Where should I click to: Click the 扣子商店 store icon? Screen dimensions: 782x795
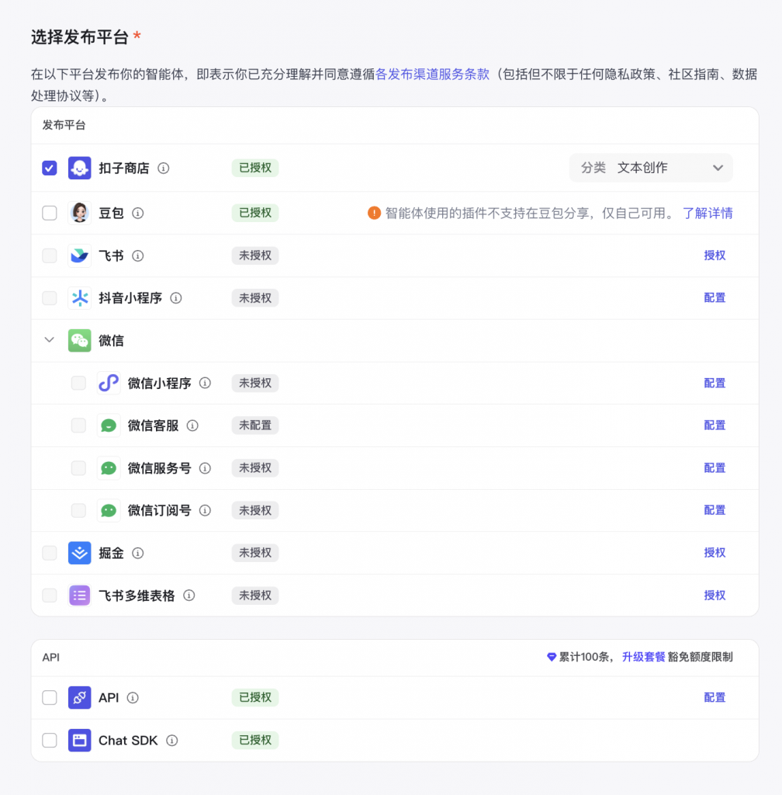coord(79,168)
